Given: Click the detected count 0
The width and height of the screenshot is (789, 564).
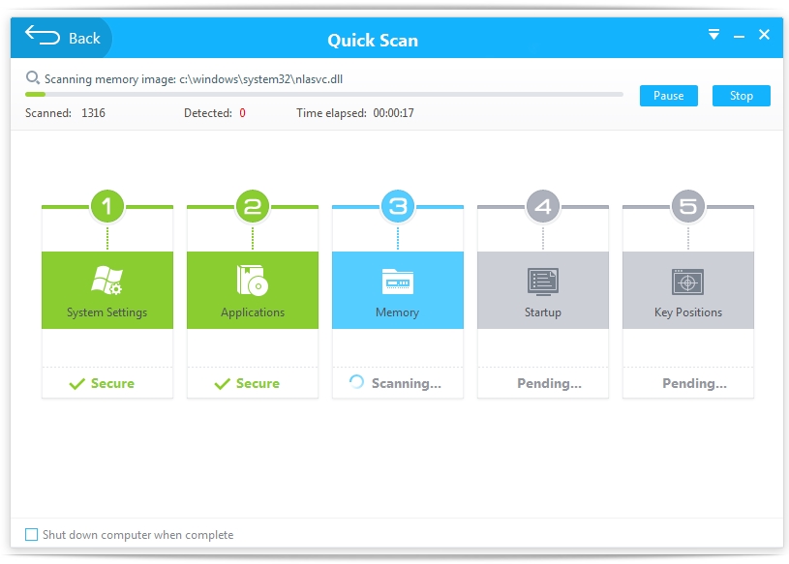Looking at the screenshot, I should coord(243,113).
